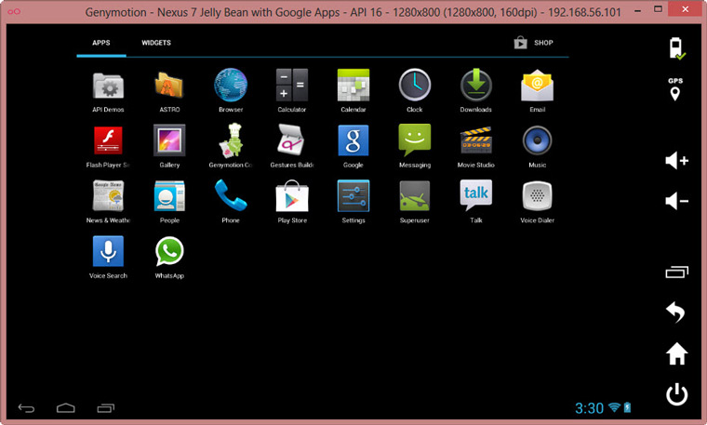Open the People contacts app
Screen dimensions: 707x425
[x=169, y=203]
